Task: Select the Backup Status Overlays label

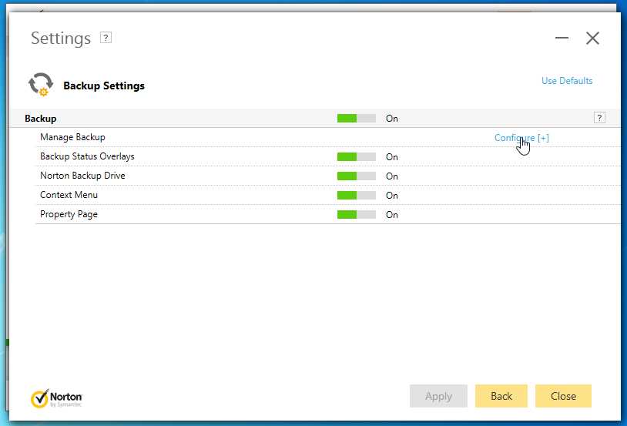Action: coord(87,156)
